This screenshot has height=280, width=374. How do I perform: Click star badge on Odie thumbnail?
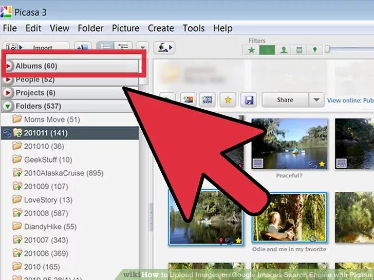click(x=322, y=237)
